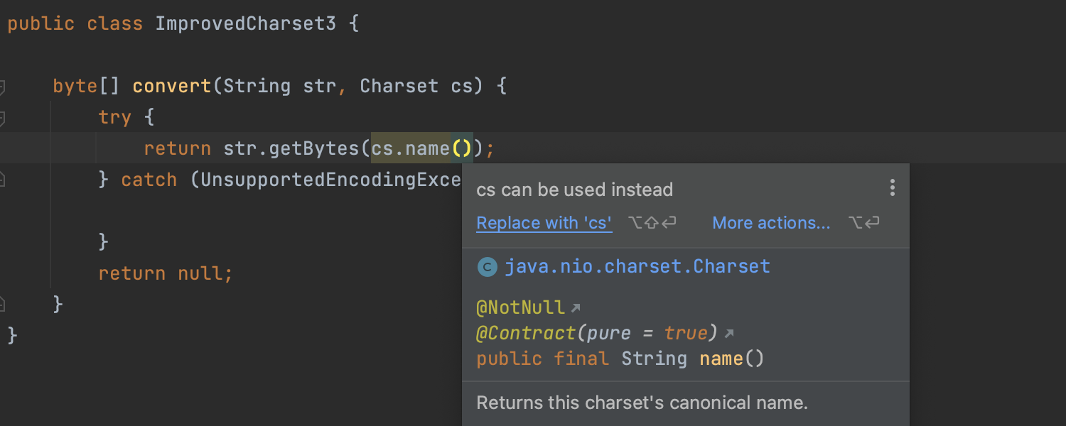Collapse the try block fold marker

(2, 118)
